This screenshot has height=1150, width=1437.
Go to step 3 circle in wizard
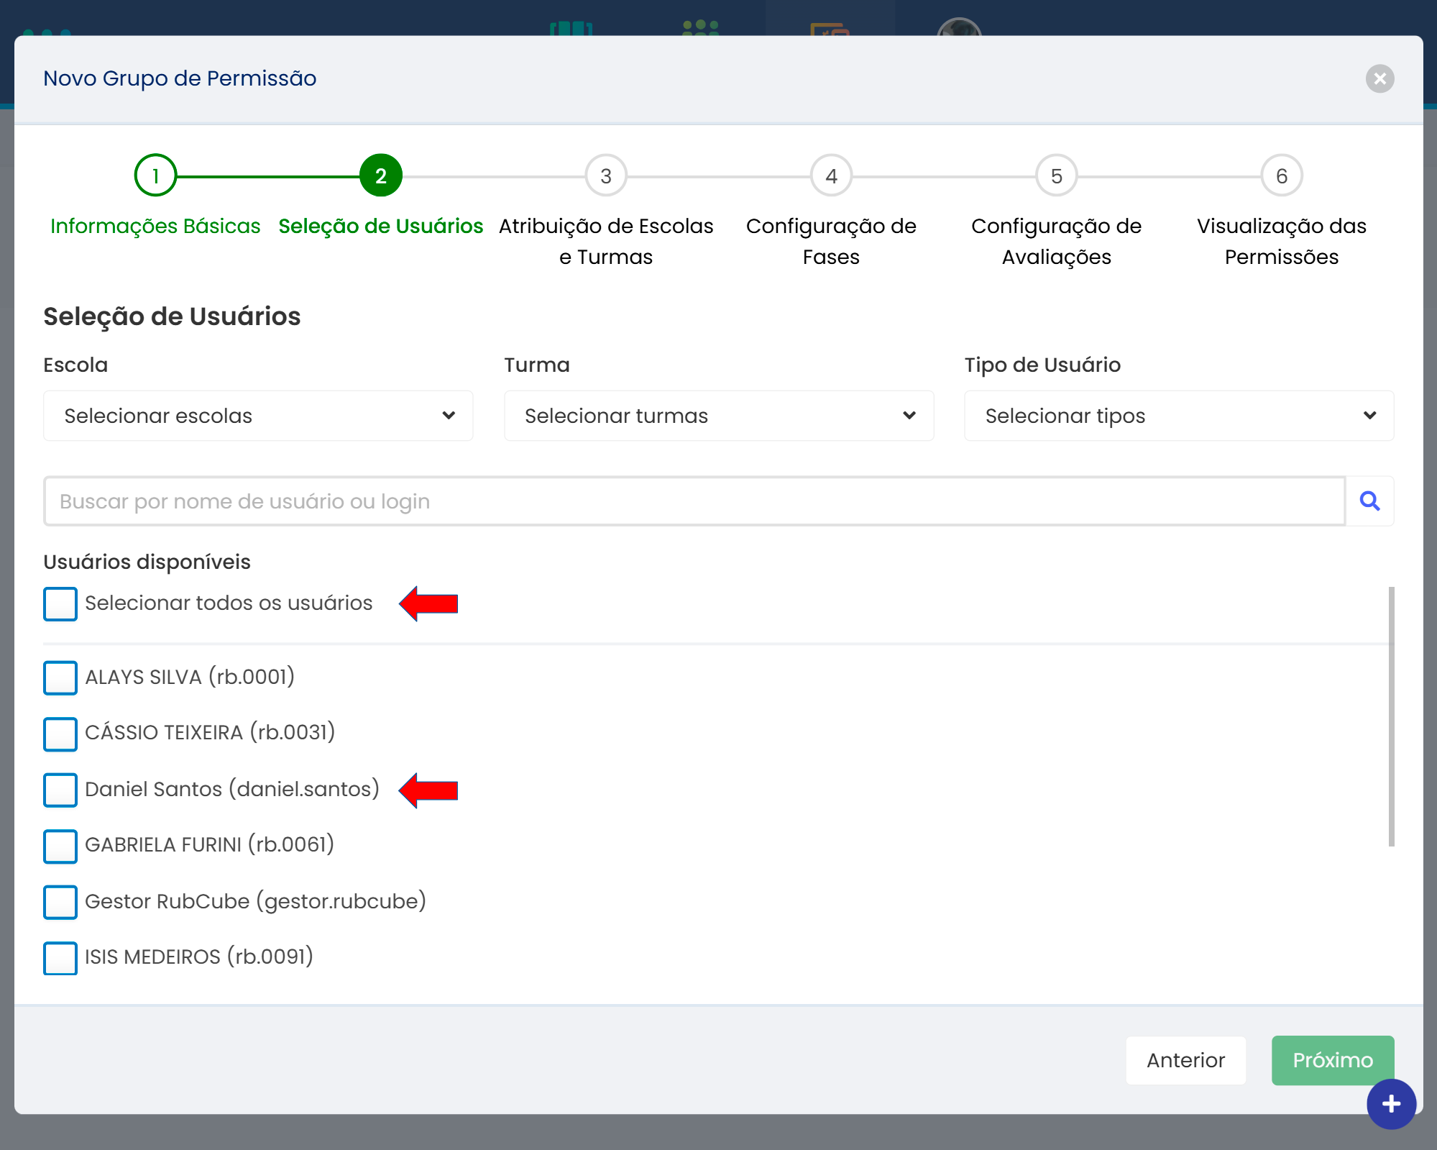pos(606,175)
